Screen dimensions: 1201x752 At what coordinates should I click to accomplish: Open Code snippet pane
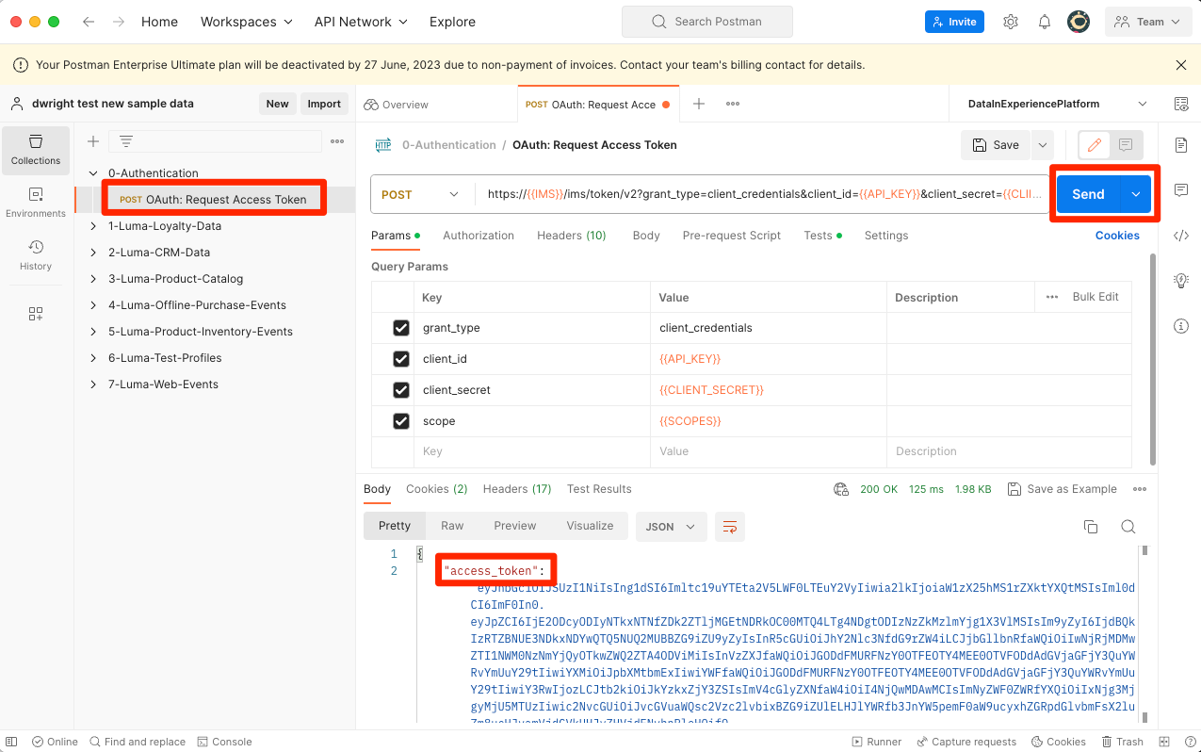click(x=1181, y=236)
